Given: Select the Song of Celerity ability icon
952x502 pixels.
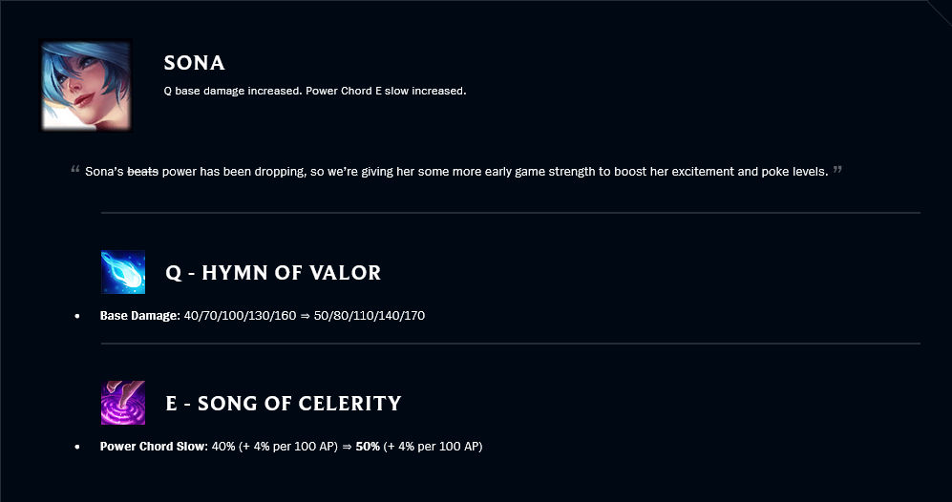Looking at the screenshot, I should pyautogui.click(x=123, y=403).
